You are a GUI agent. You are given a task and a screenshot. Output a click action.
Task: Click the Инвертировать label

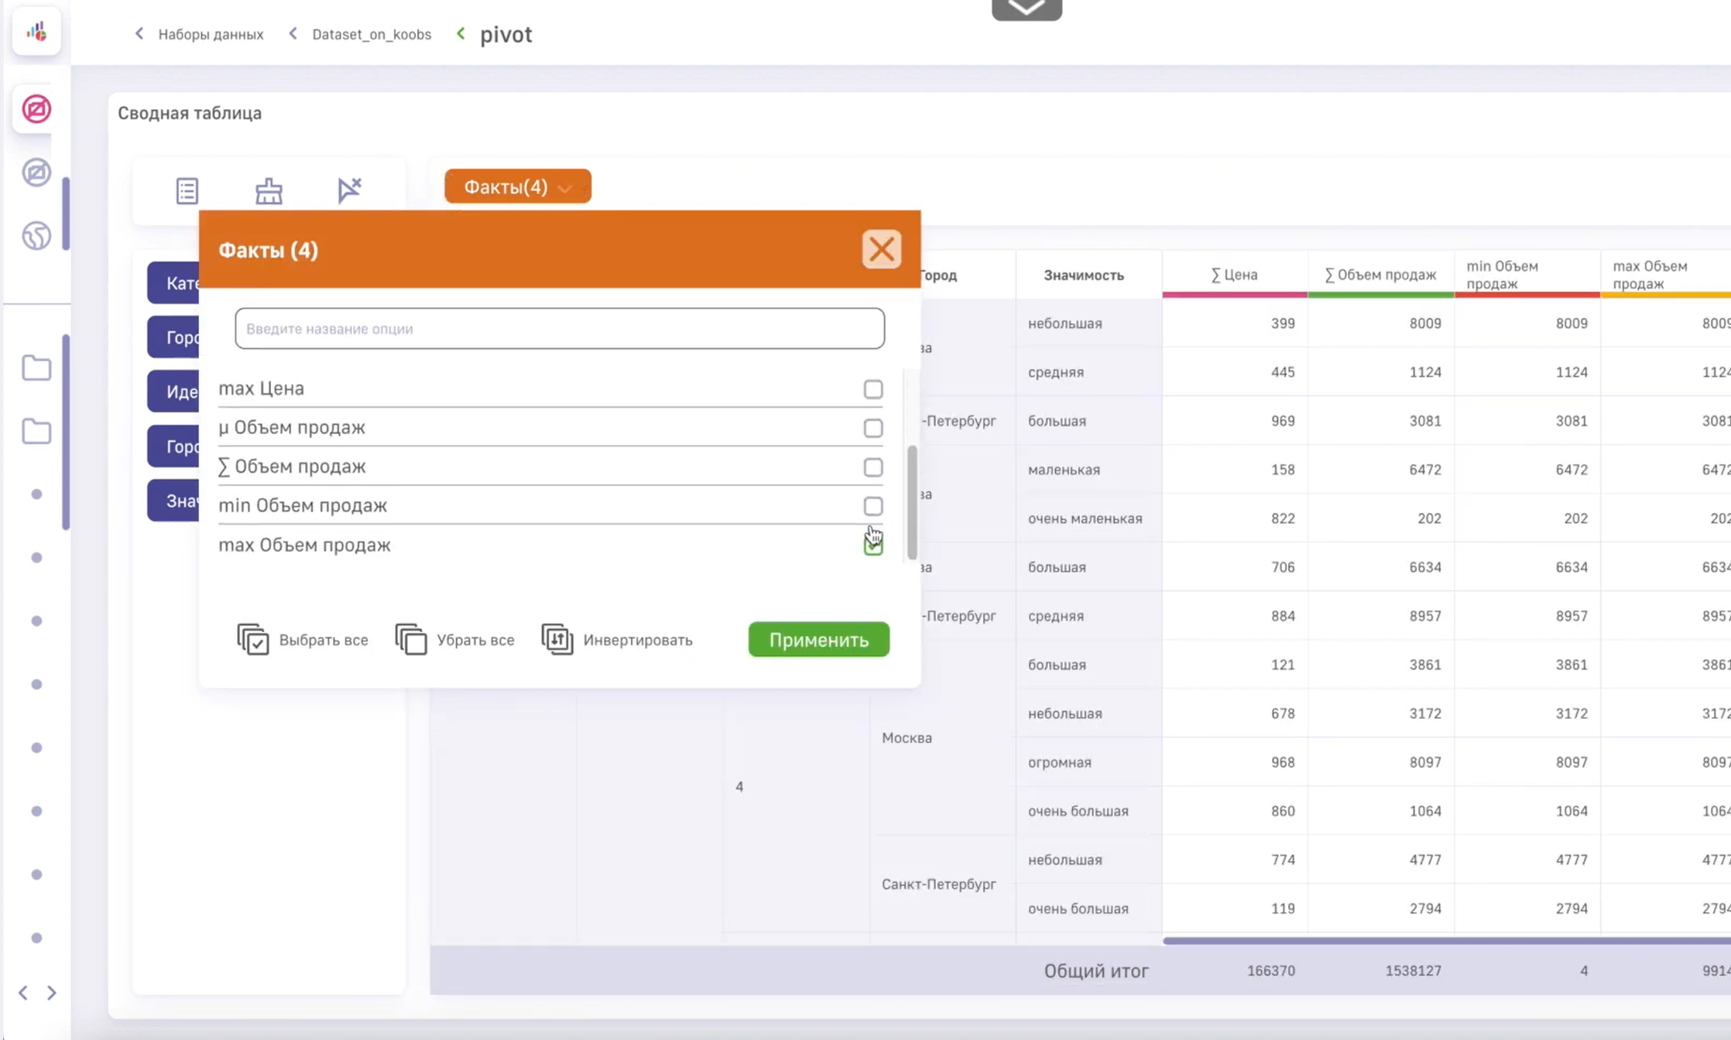[638, 640]
